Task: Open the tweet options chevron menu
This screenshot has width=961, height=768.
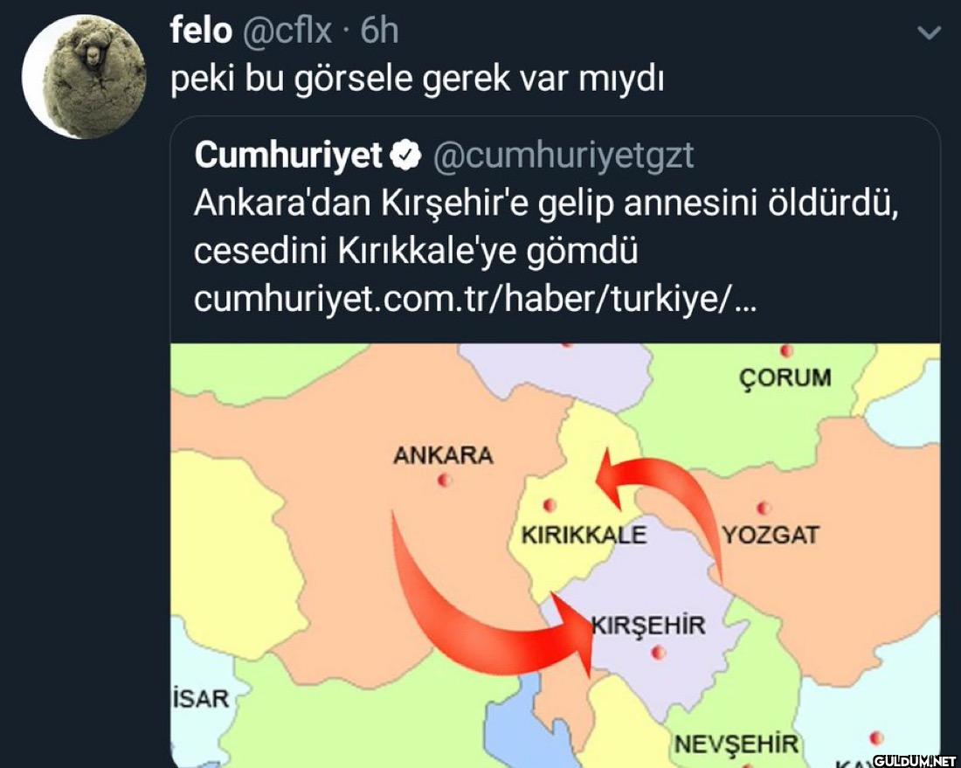Action: (x=930, y=34)
